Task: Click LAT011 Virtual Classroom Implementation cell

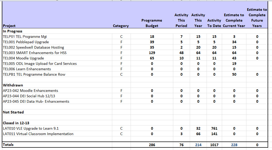Action: tap(38, 134)
